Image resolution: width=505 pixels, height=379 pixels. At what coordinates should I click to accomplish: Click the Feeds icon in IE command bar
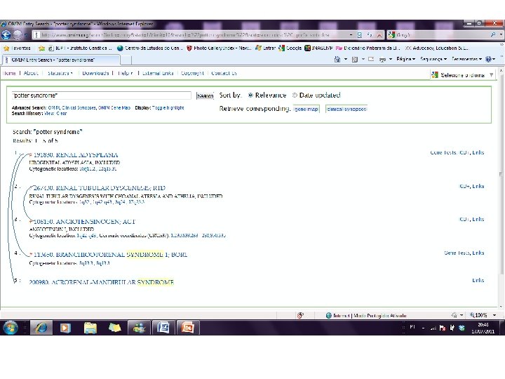[x=355, y=59]
